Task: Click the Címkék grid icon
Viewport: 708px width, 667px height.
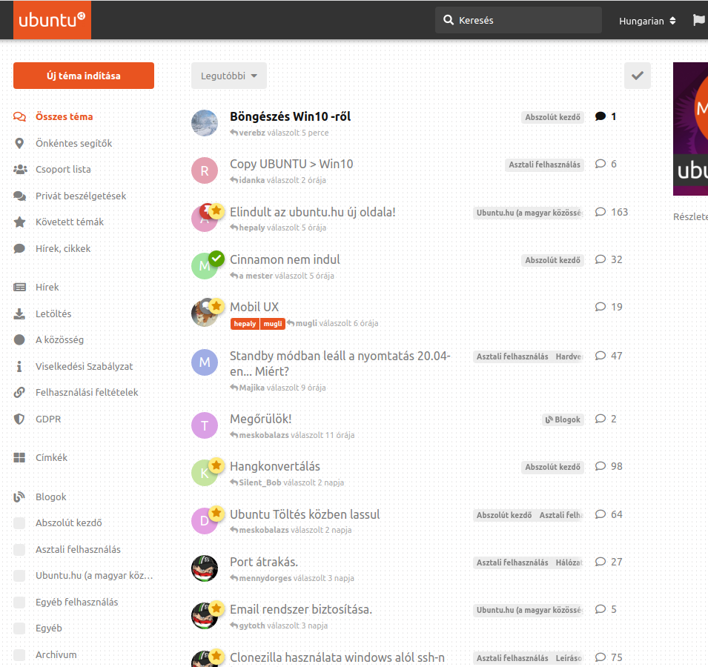Action: pyautogui.click(x=20, y=458)
